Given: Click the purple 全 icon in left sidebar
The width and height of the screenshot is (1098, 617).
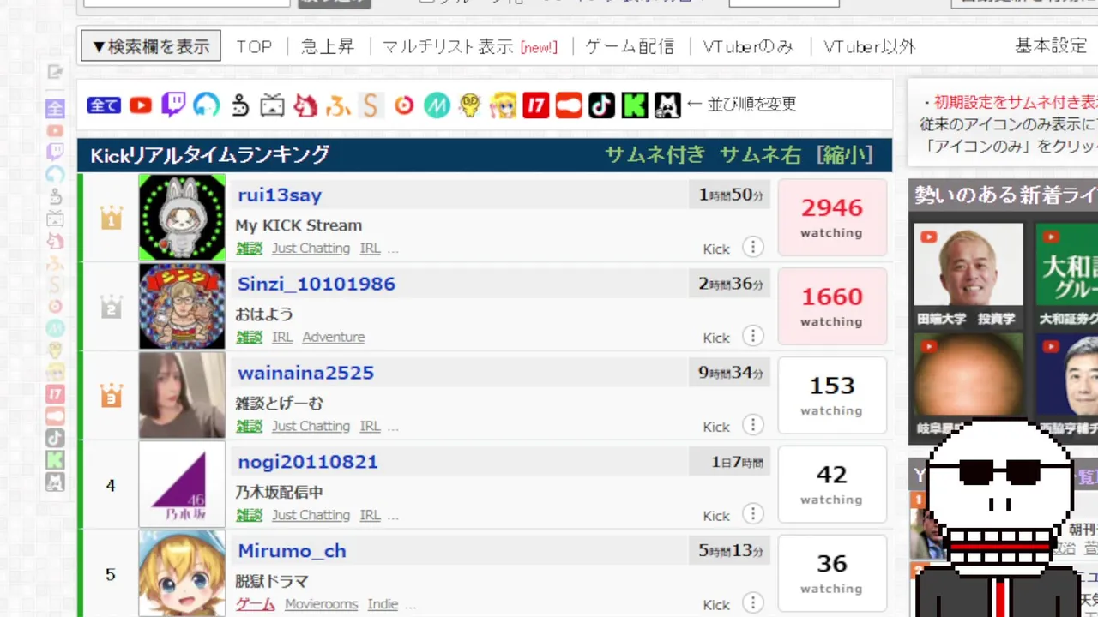Looking at the screenshot, I should [55, 109].
